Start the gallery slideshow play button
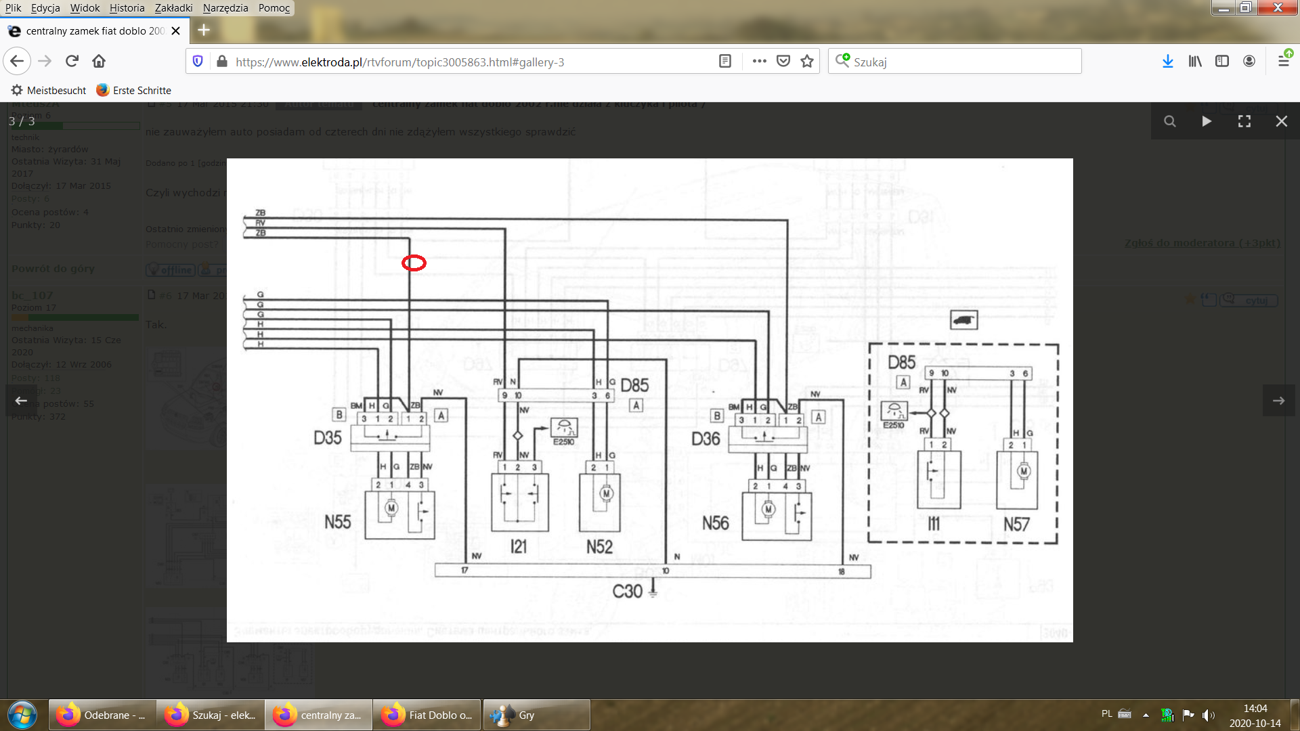The height and width of the screenshot is (731, 1300). click(x=1207, y=121)
